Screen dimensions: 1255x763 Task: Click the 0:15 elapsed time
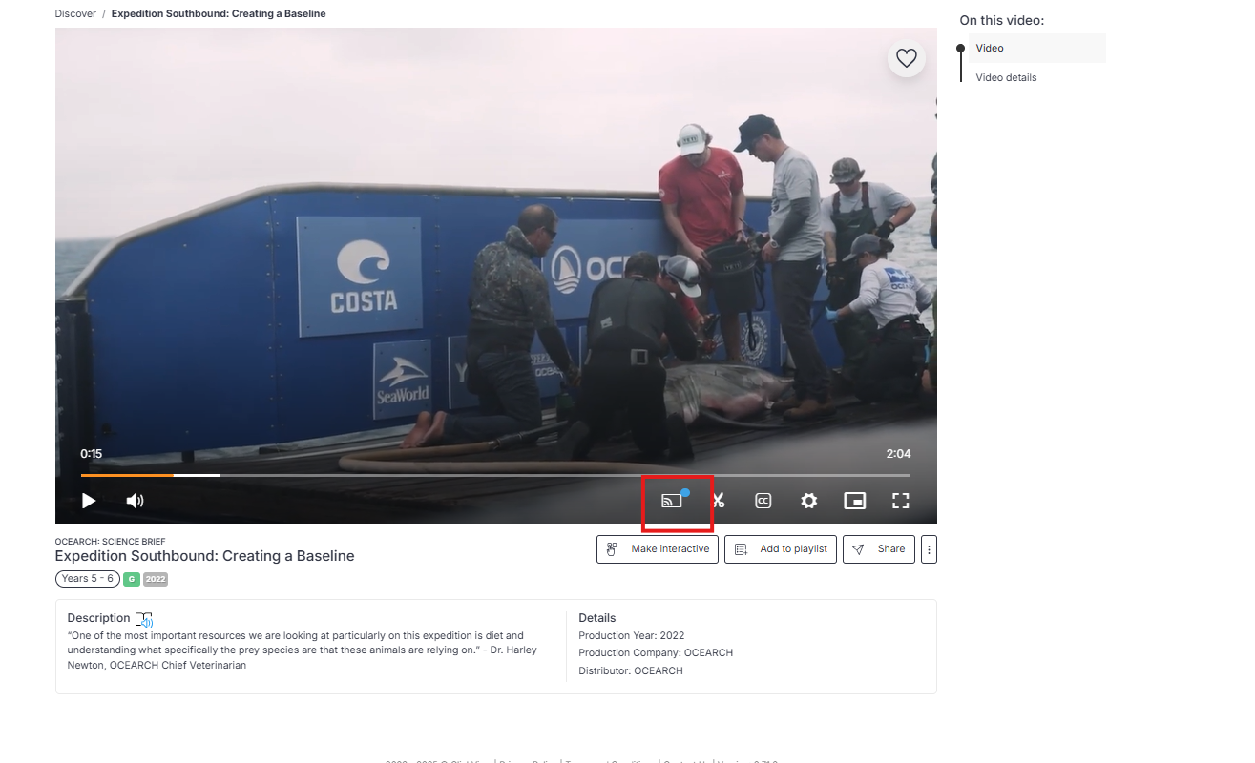click(92, 454)
